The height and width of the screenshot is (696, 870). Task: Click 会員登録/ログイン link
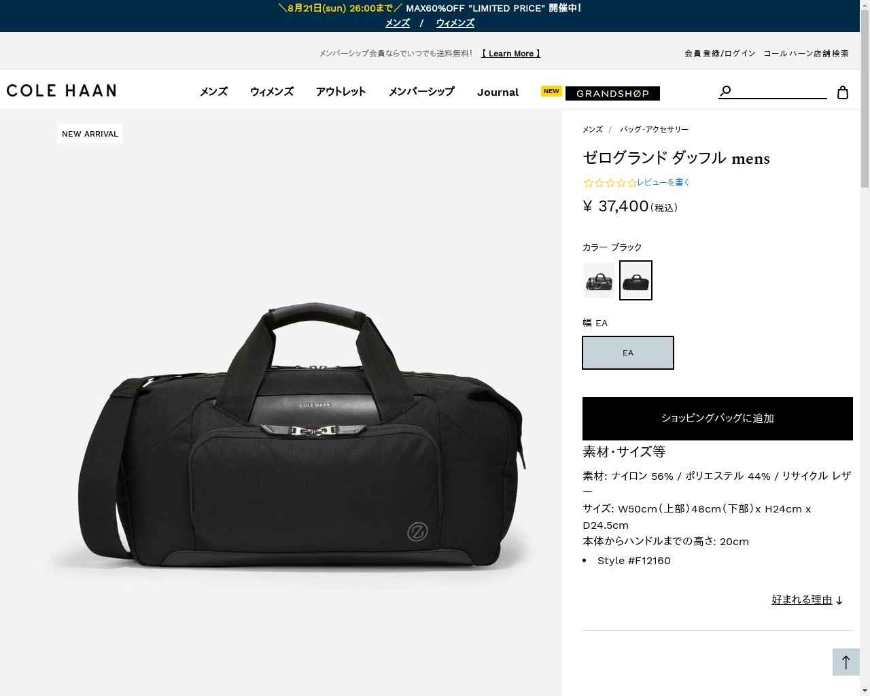pyautogui.click(x=720, y=54)
